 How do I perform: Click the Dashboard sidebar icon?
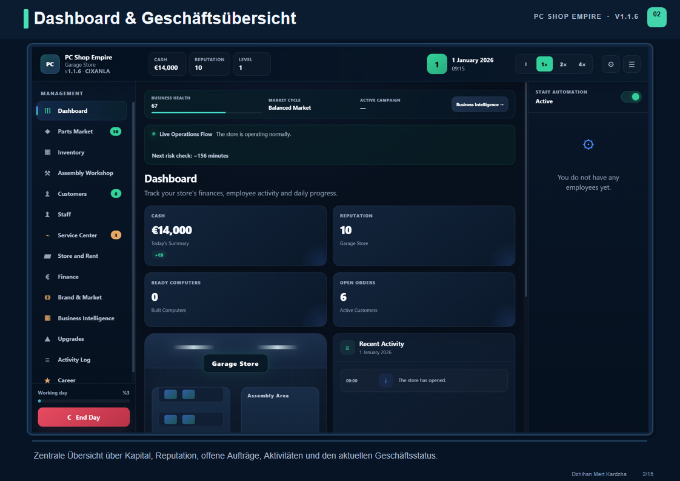click(48, 111)
